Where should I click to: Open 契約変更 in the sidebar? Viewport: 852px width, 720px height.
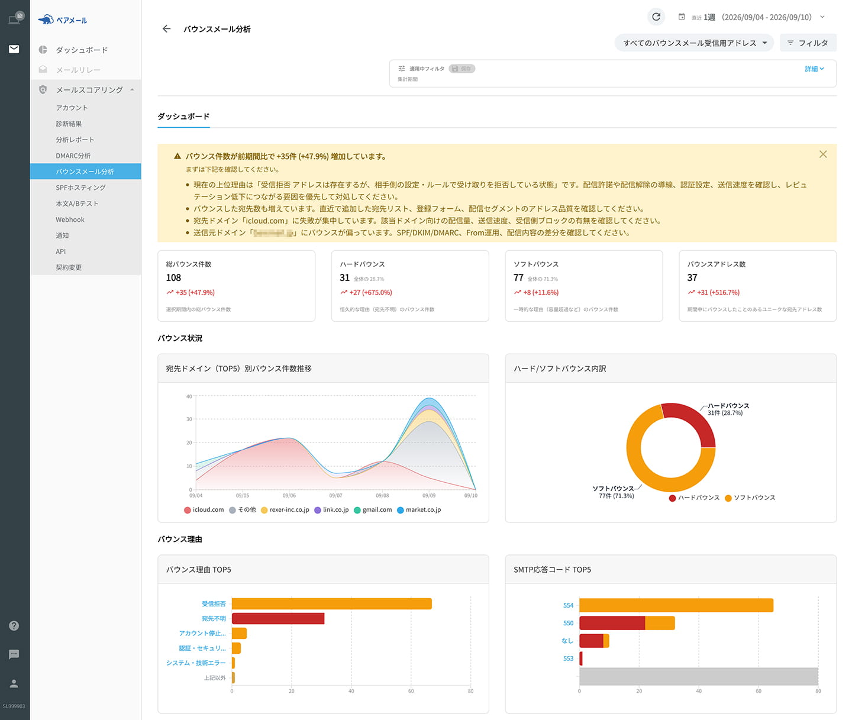coord(69,267)
